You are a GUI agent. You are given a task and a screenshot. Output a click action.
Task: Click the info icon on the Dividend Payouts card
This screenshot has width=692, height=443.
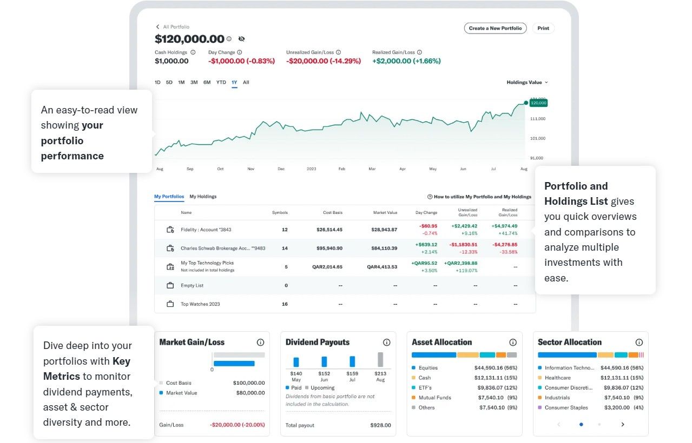(x=386, y=342)
